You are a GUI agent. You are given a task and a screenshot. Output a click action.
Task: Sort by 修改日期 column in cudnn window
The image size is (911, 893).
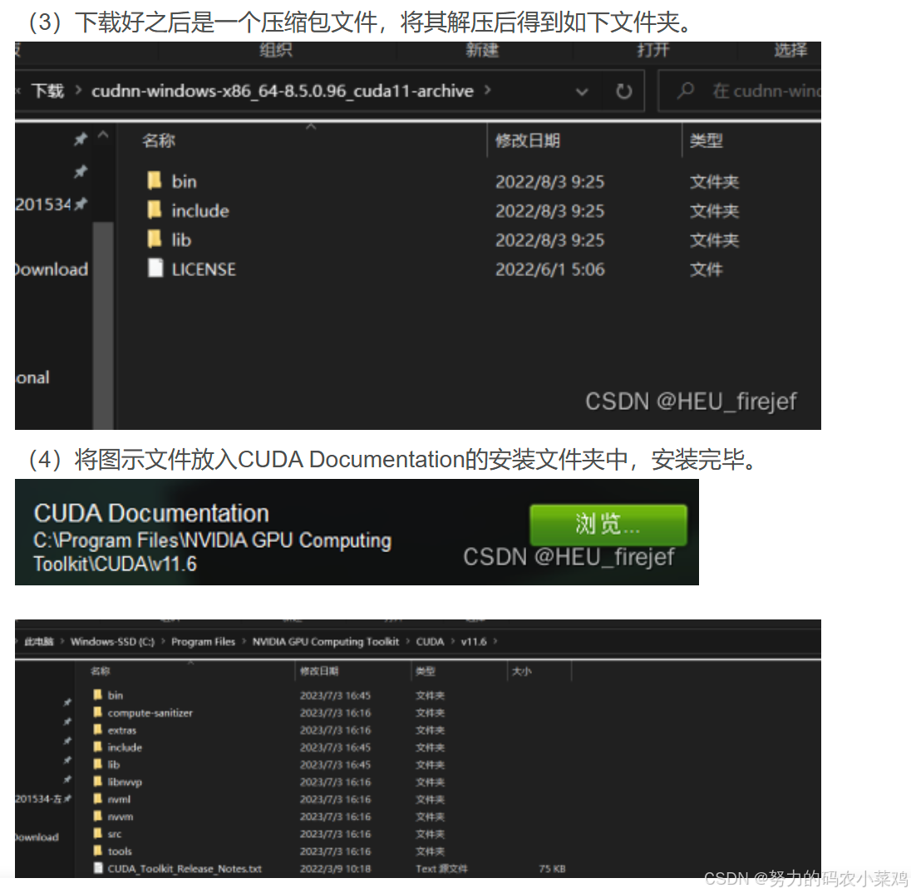click(528, 141)
